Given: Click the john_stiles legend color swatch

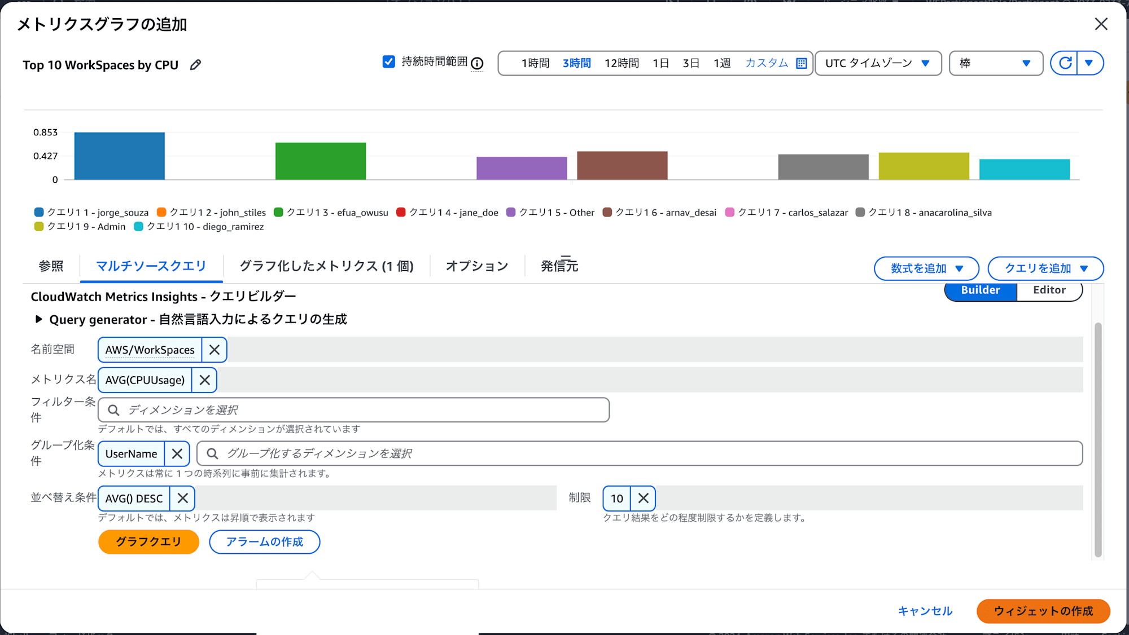Looking at the screenshot, I should tap(161, 213).
